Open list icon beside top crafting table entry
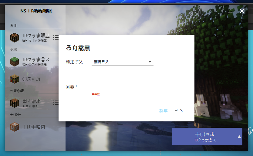Image resolution: width=253 pixels, height=156 pixels. pos(56,37)
